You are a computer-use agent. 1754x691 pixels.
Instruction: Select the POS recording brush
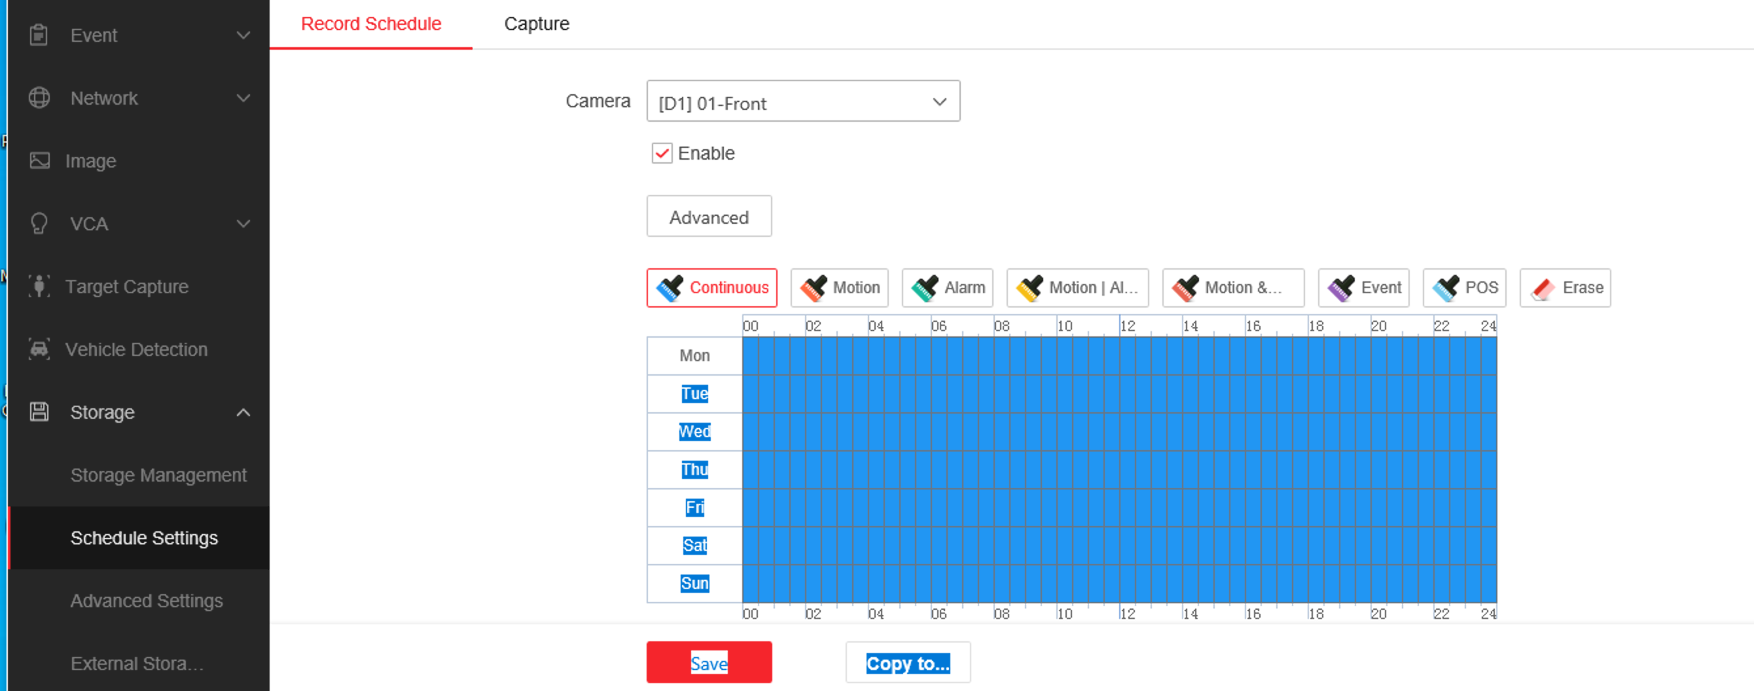pyautogui.click(x=1464, y=288)
